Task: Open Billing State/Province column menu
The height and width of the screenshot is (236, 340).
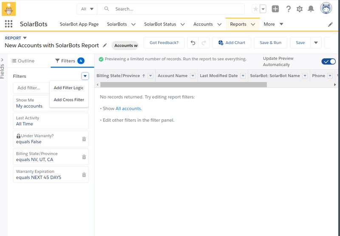Action: pos(150,76)
